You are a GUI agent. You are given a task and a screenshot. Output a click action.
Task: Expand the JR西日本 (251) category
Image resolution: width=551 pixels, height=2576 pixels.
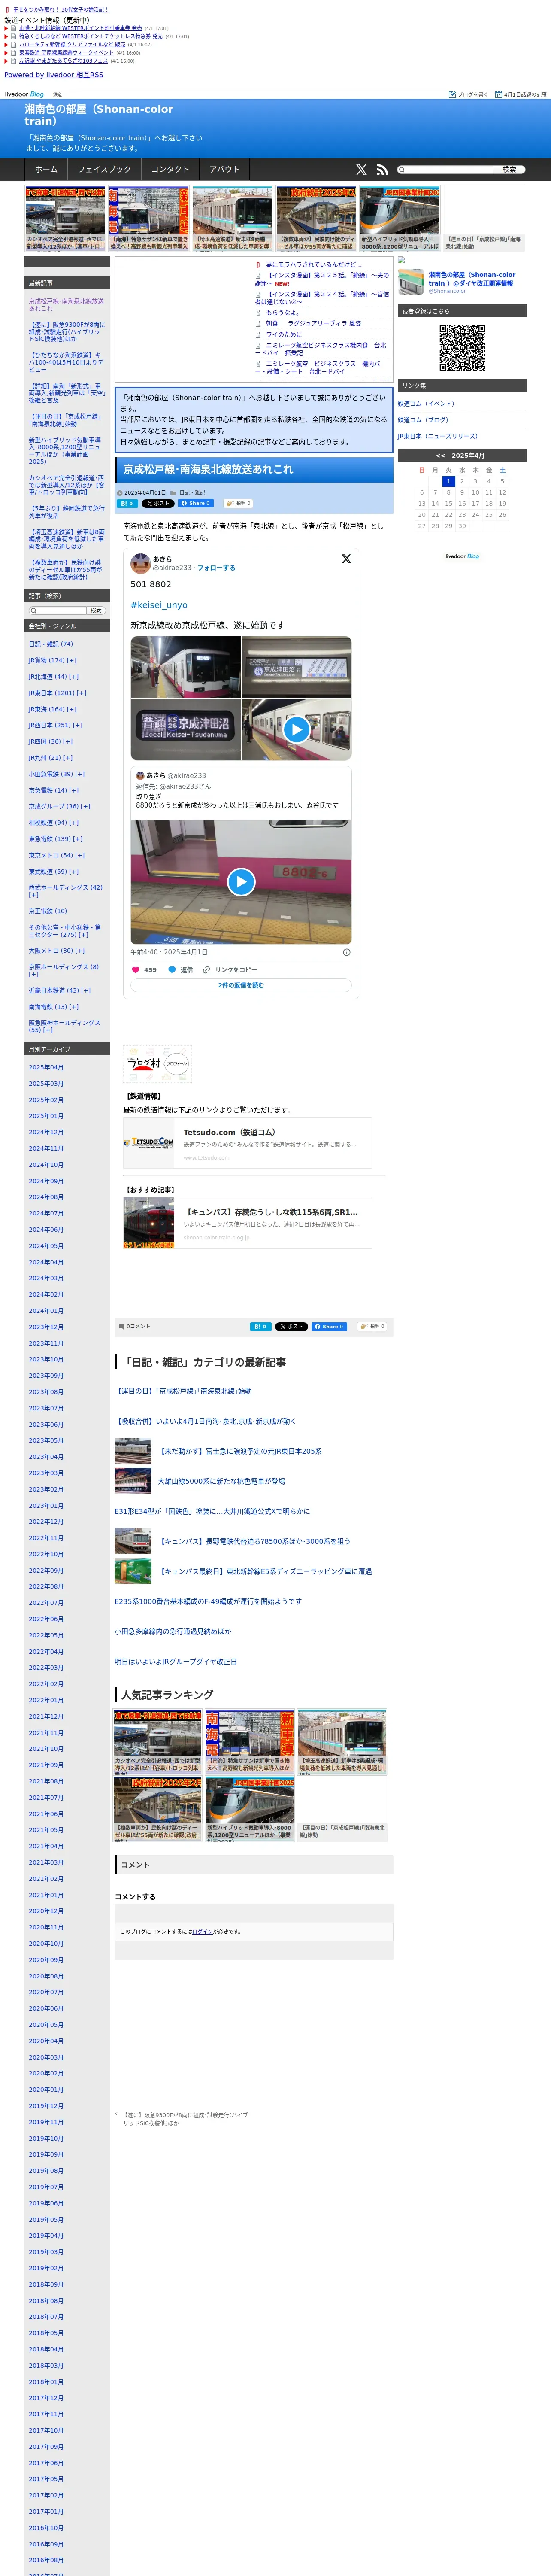tap(78, 725)
